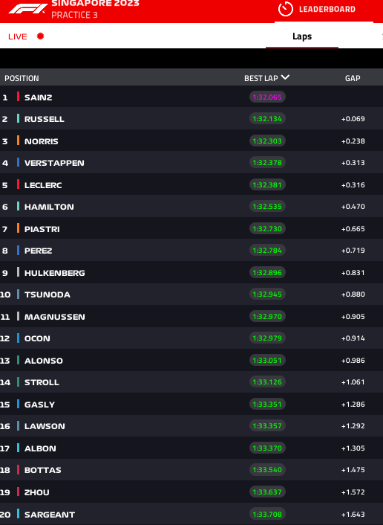Select Sainz's purple 1:32.065 lap time
383x525 pixels.
coord(267,97)
